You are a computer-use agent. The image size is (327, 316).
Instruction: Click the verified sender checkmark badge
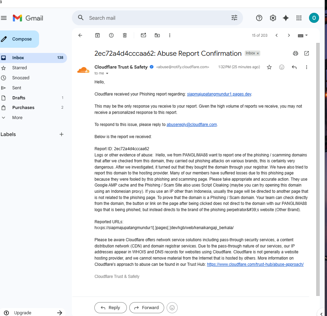coord(152,67)
